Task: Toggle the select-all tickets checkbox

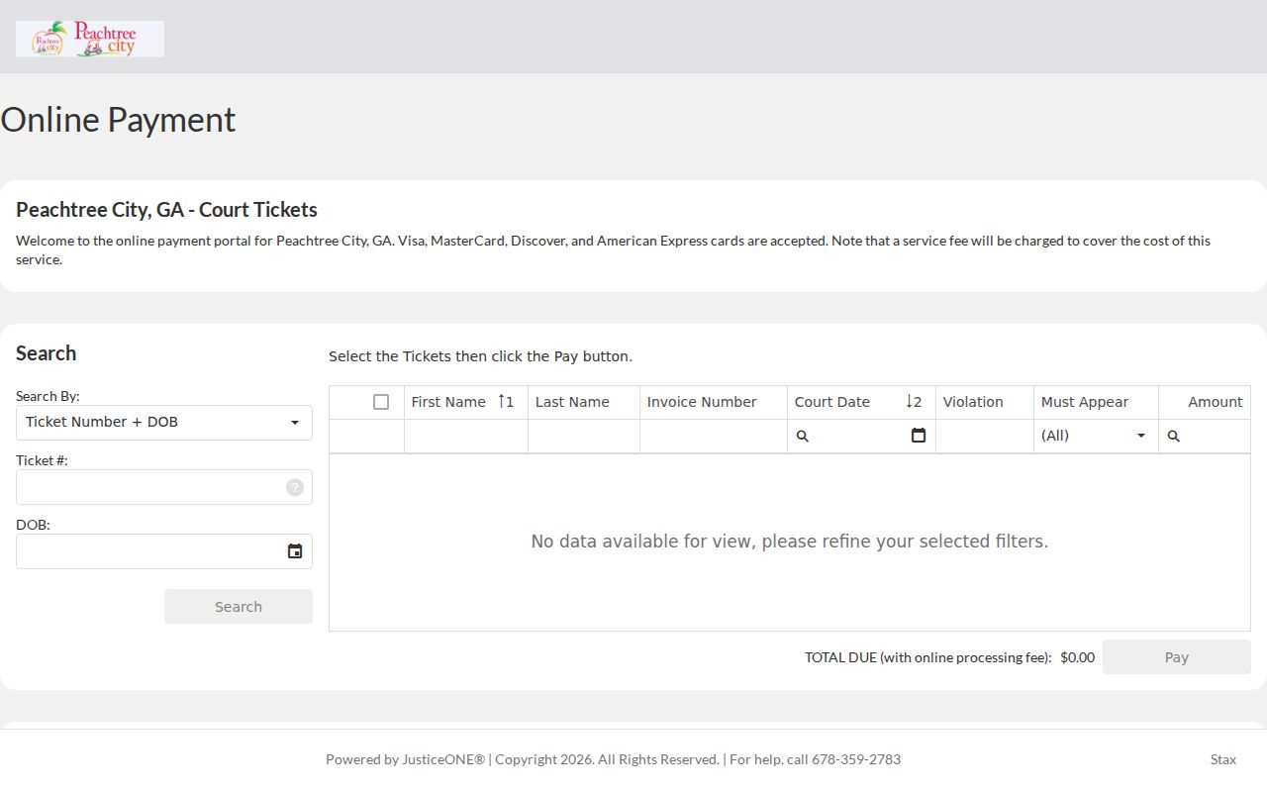Action: pyautogui.click(x=381, y=402)
